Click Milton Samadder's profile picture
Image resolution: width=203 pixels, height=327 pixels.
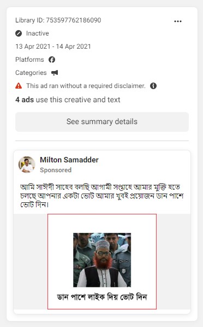(27, 165)
